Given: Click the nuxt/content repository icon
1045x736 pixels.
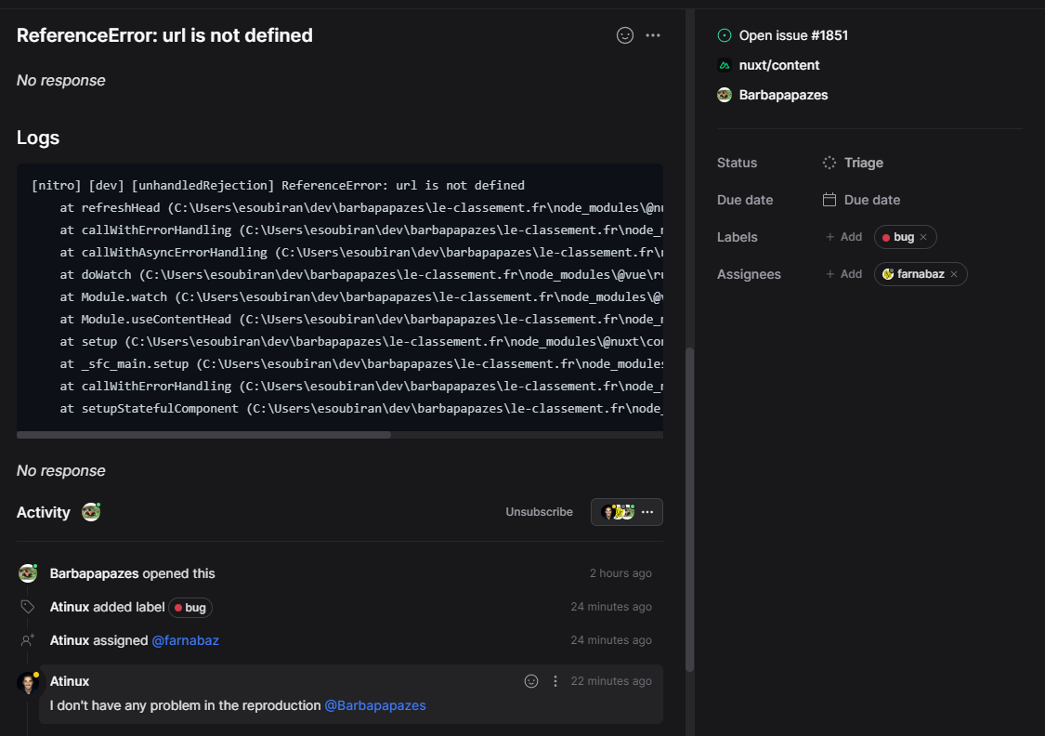Looking at the screenshot, I should pos(724,65).
